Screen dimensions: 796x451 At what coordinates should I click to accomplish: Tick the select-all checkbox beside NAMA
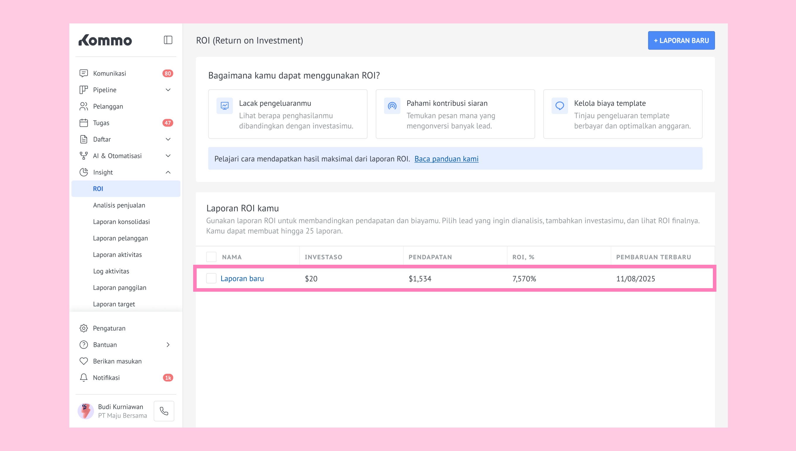click(x=211, y=257)
